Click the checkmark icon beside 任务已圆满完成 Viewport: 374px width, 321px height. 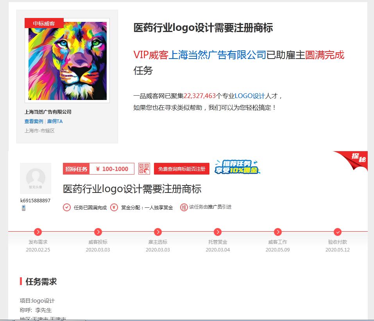[x=66, y=207]
